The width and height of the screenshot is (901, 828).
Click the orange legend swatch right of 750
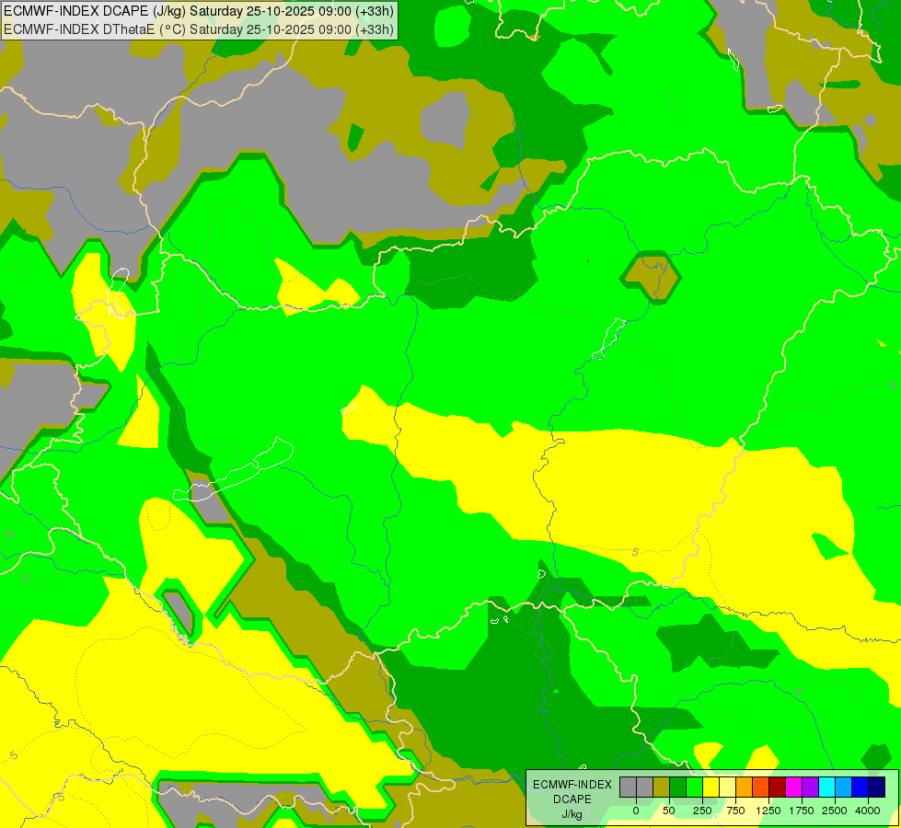pos(745,787)
